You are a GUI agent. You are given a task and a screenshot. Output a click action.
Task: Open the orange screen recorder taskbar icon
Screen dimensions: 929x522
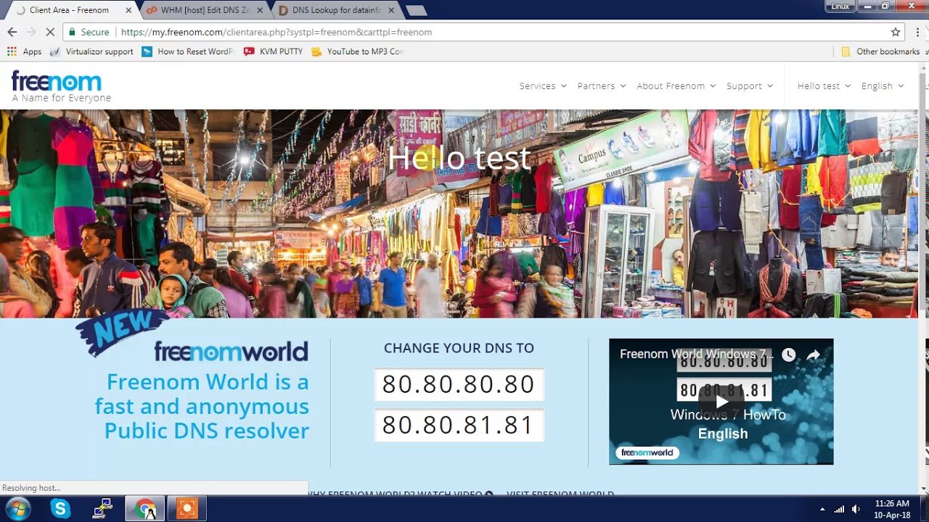[187, 509]
